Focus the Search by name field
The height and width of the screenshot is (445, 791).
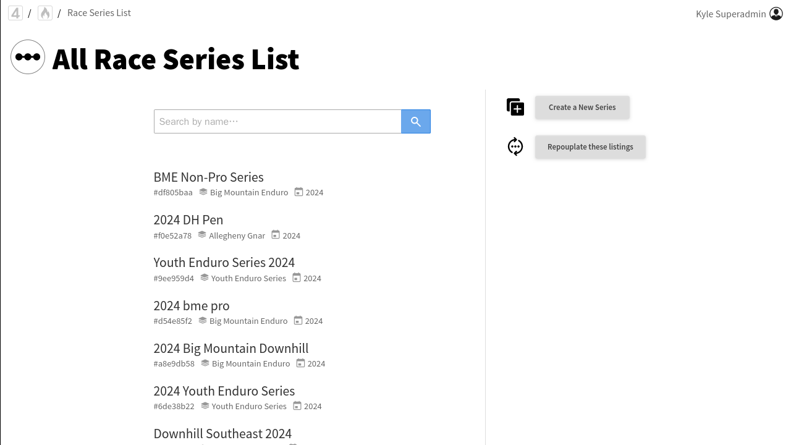(x=277, y=122)
